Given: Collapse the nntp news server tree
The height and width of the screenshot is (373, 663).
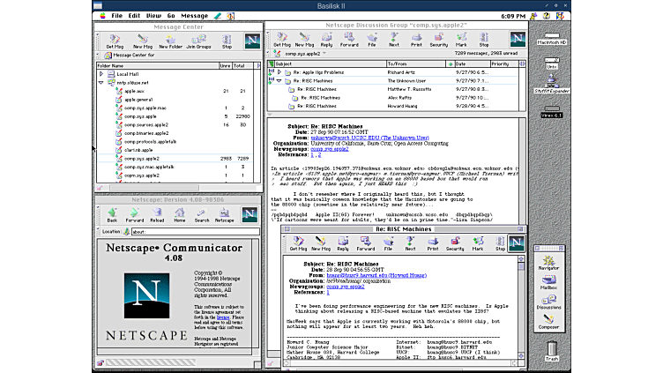Looking at the screenshot, I should click(101, 82).
